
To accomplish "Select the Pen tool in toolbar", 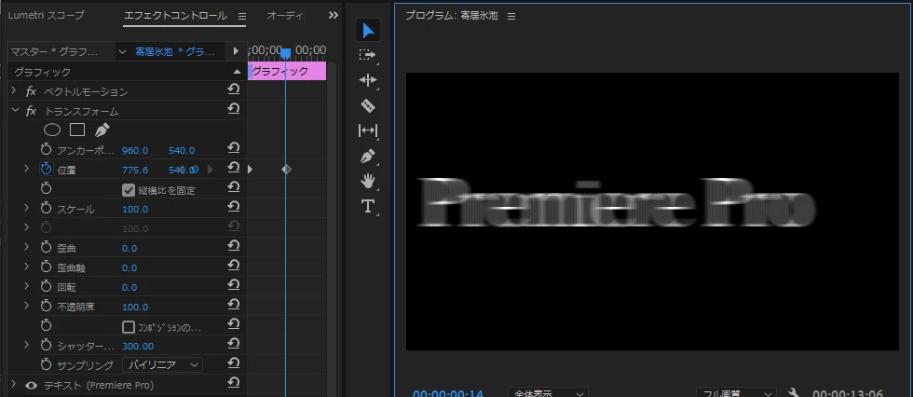I will [368, 156].
